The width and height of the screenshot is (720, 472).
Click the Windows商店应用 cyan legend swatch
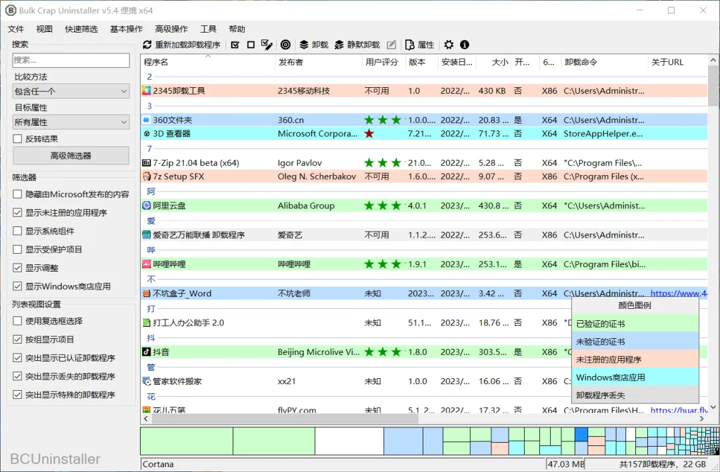635,377
